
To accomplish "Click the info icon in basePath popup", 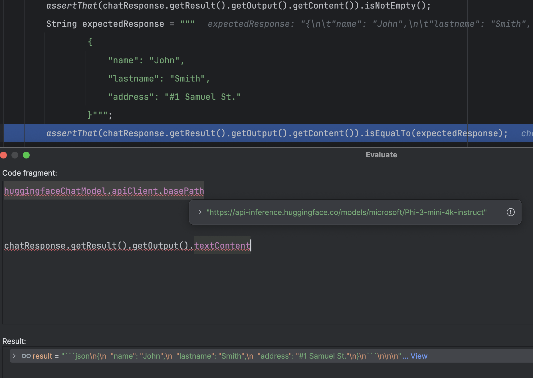I will (x=510, y=212).
